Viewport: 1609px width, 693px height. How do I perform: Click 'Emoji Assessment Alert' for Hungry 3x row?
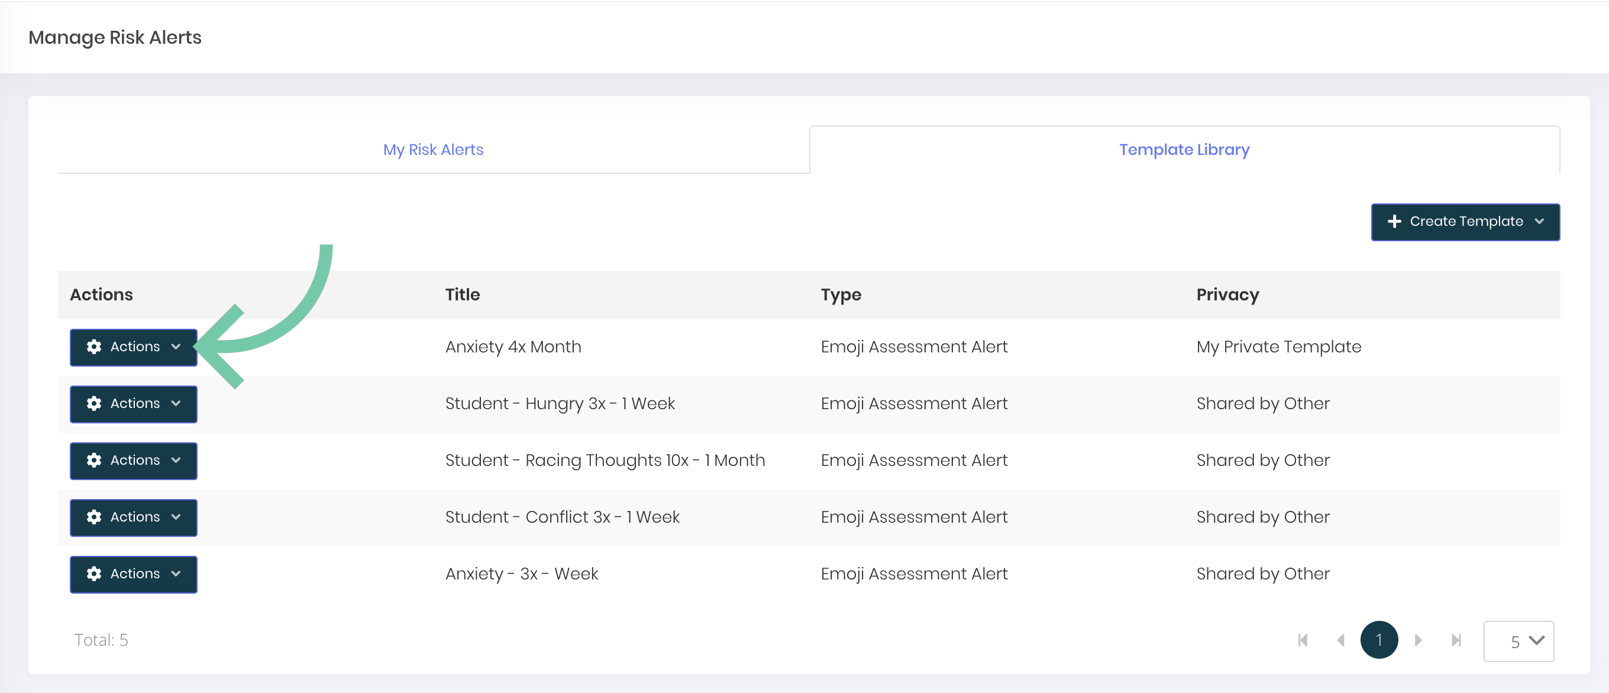pyautogui.click(x=914, y=404)
